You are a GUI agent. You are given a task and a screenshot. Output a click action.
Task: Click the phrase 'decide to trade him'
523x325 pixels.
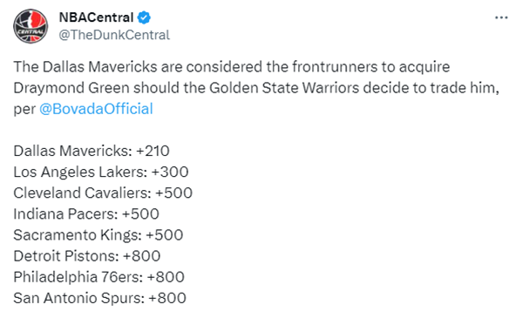(x=431, y=88)
